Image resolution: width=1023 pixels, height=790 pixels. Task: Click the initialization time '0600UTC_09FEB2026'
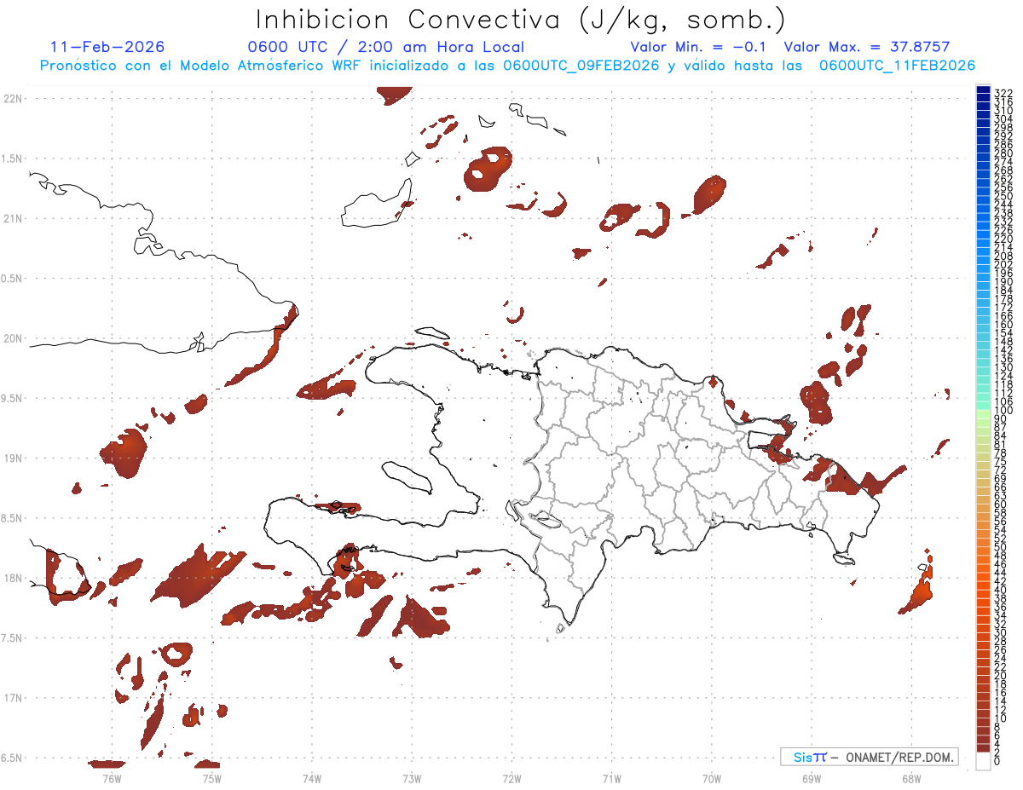tap(581, 66)
